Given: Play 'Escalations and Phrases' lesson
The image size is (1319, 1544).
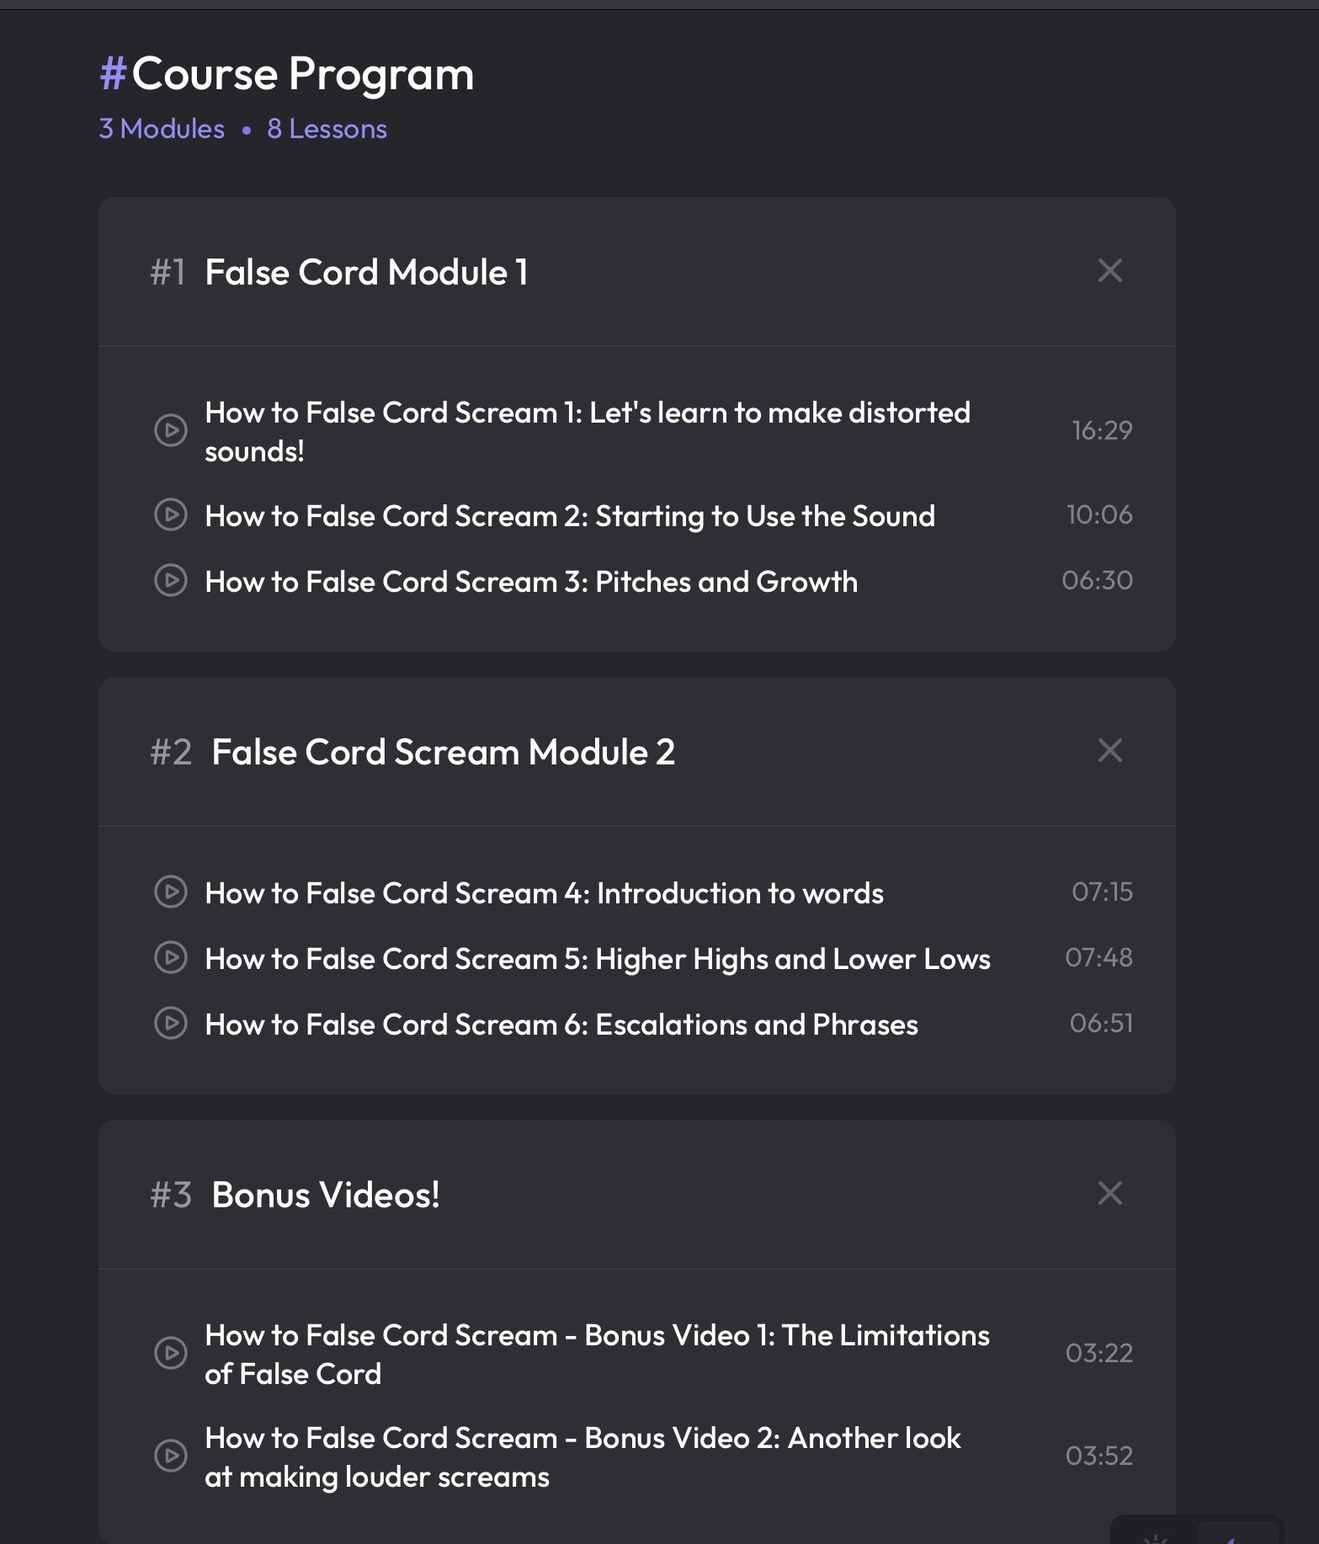Looking at the screenshot, I should point(171,1025).
